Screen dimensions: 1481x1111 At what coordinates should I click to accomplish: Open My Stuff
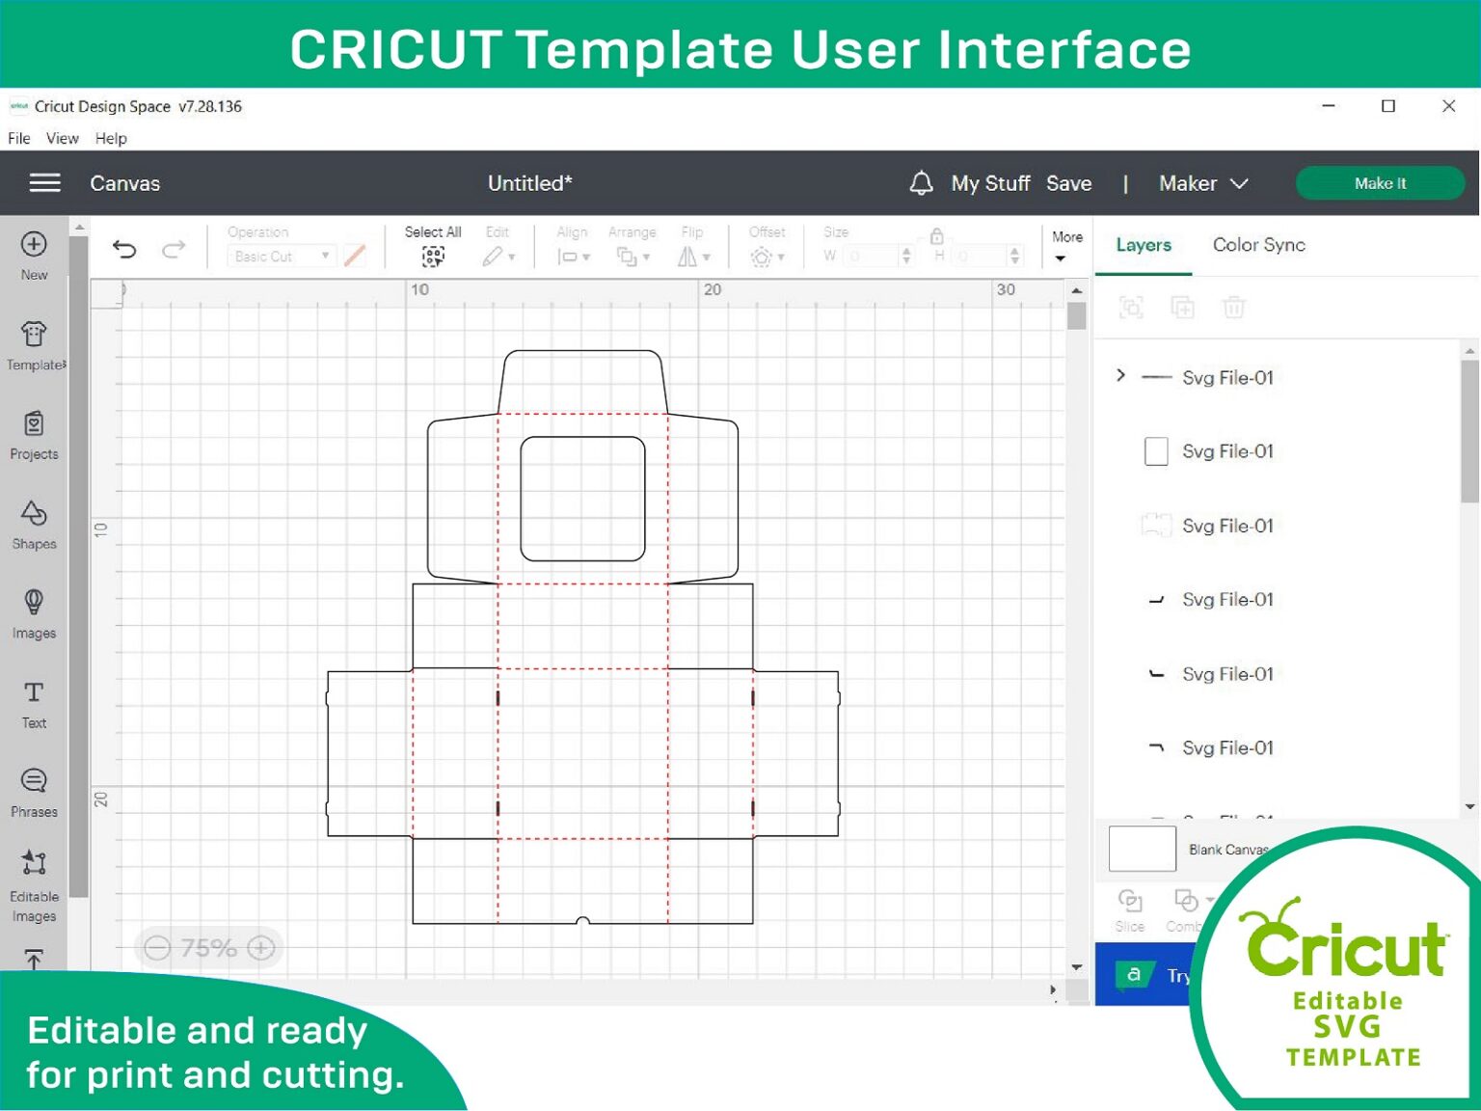[x=990, y=182]
